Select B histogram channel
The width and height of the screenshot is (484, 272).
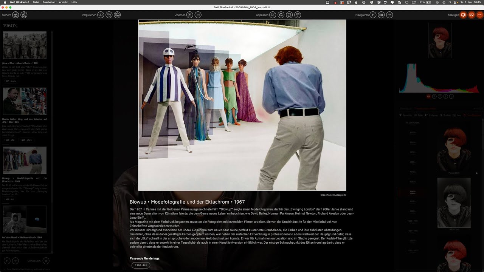(445, 96)
